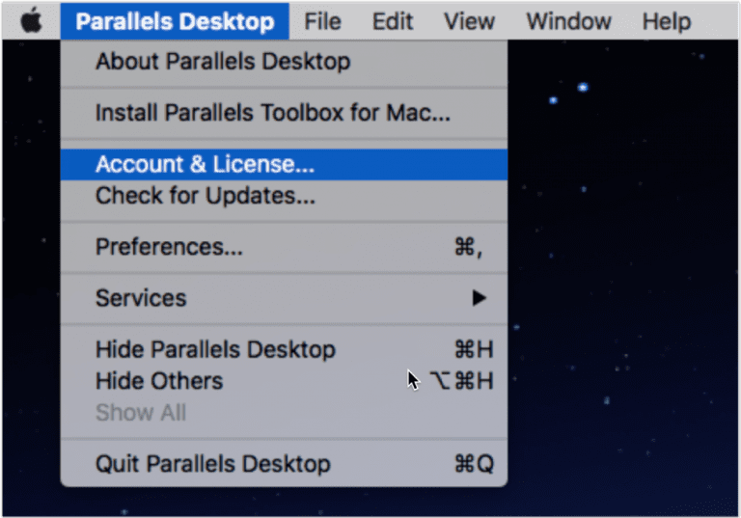
Task: Open the Edit menu
Action: (393, 21)
